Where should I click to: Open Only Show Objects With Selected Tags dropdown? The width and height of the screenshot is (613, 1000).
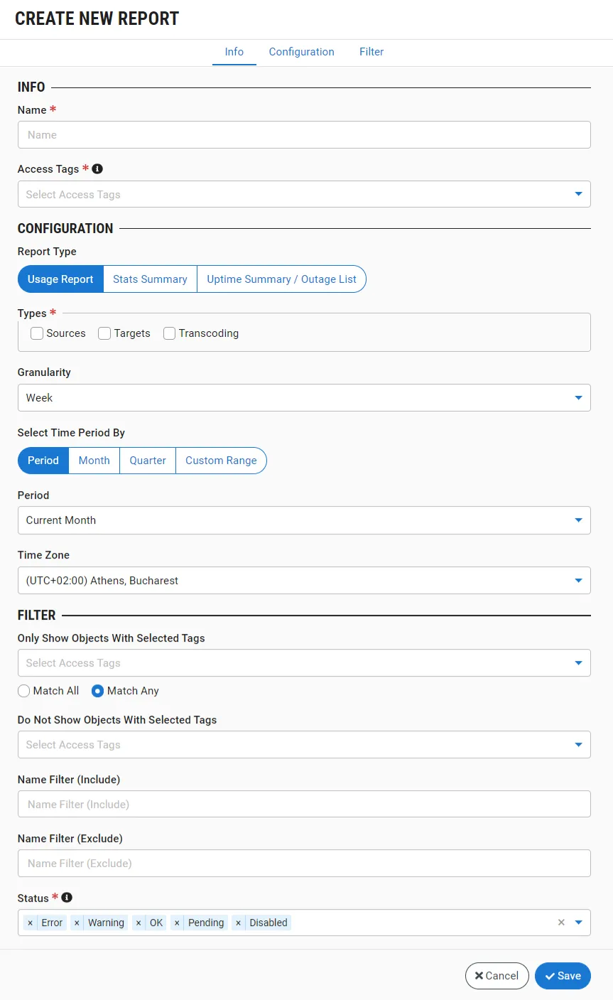[x=304, y=662]
